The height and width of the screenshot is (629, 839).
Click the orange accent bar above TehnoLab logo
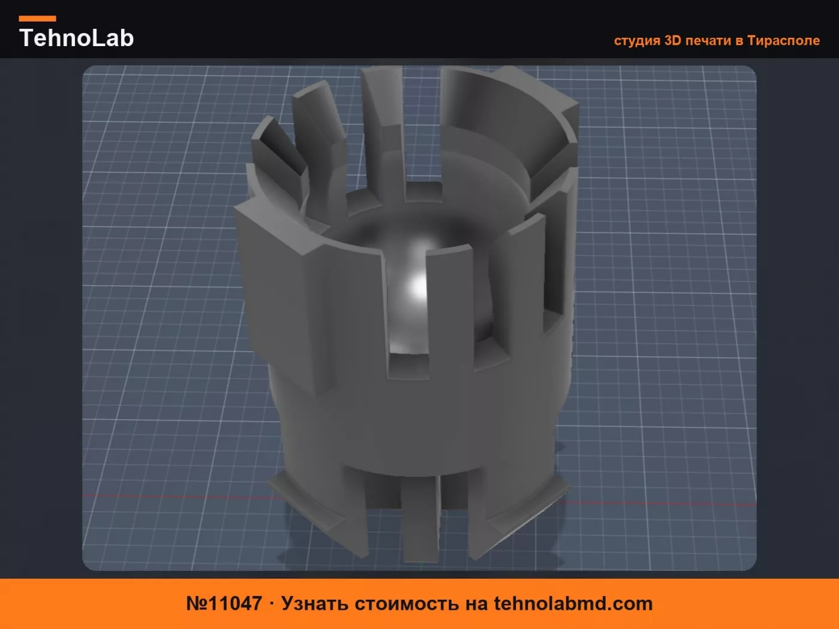coord(37,19)
